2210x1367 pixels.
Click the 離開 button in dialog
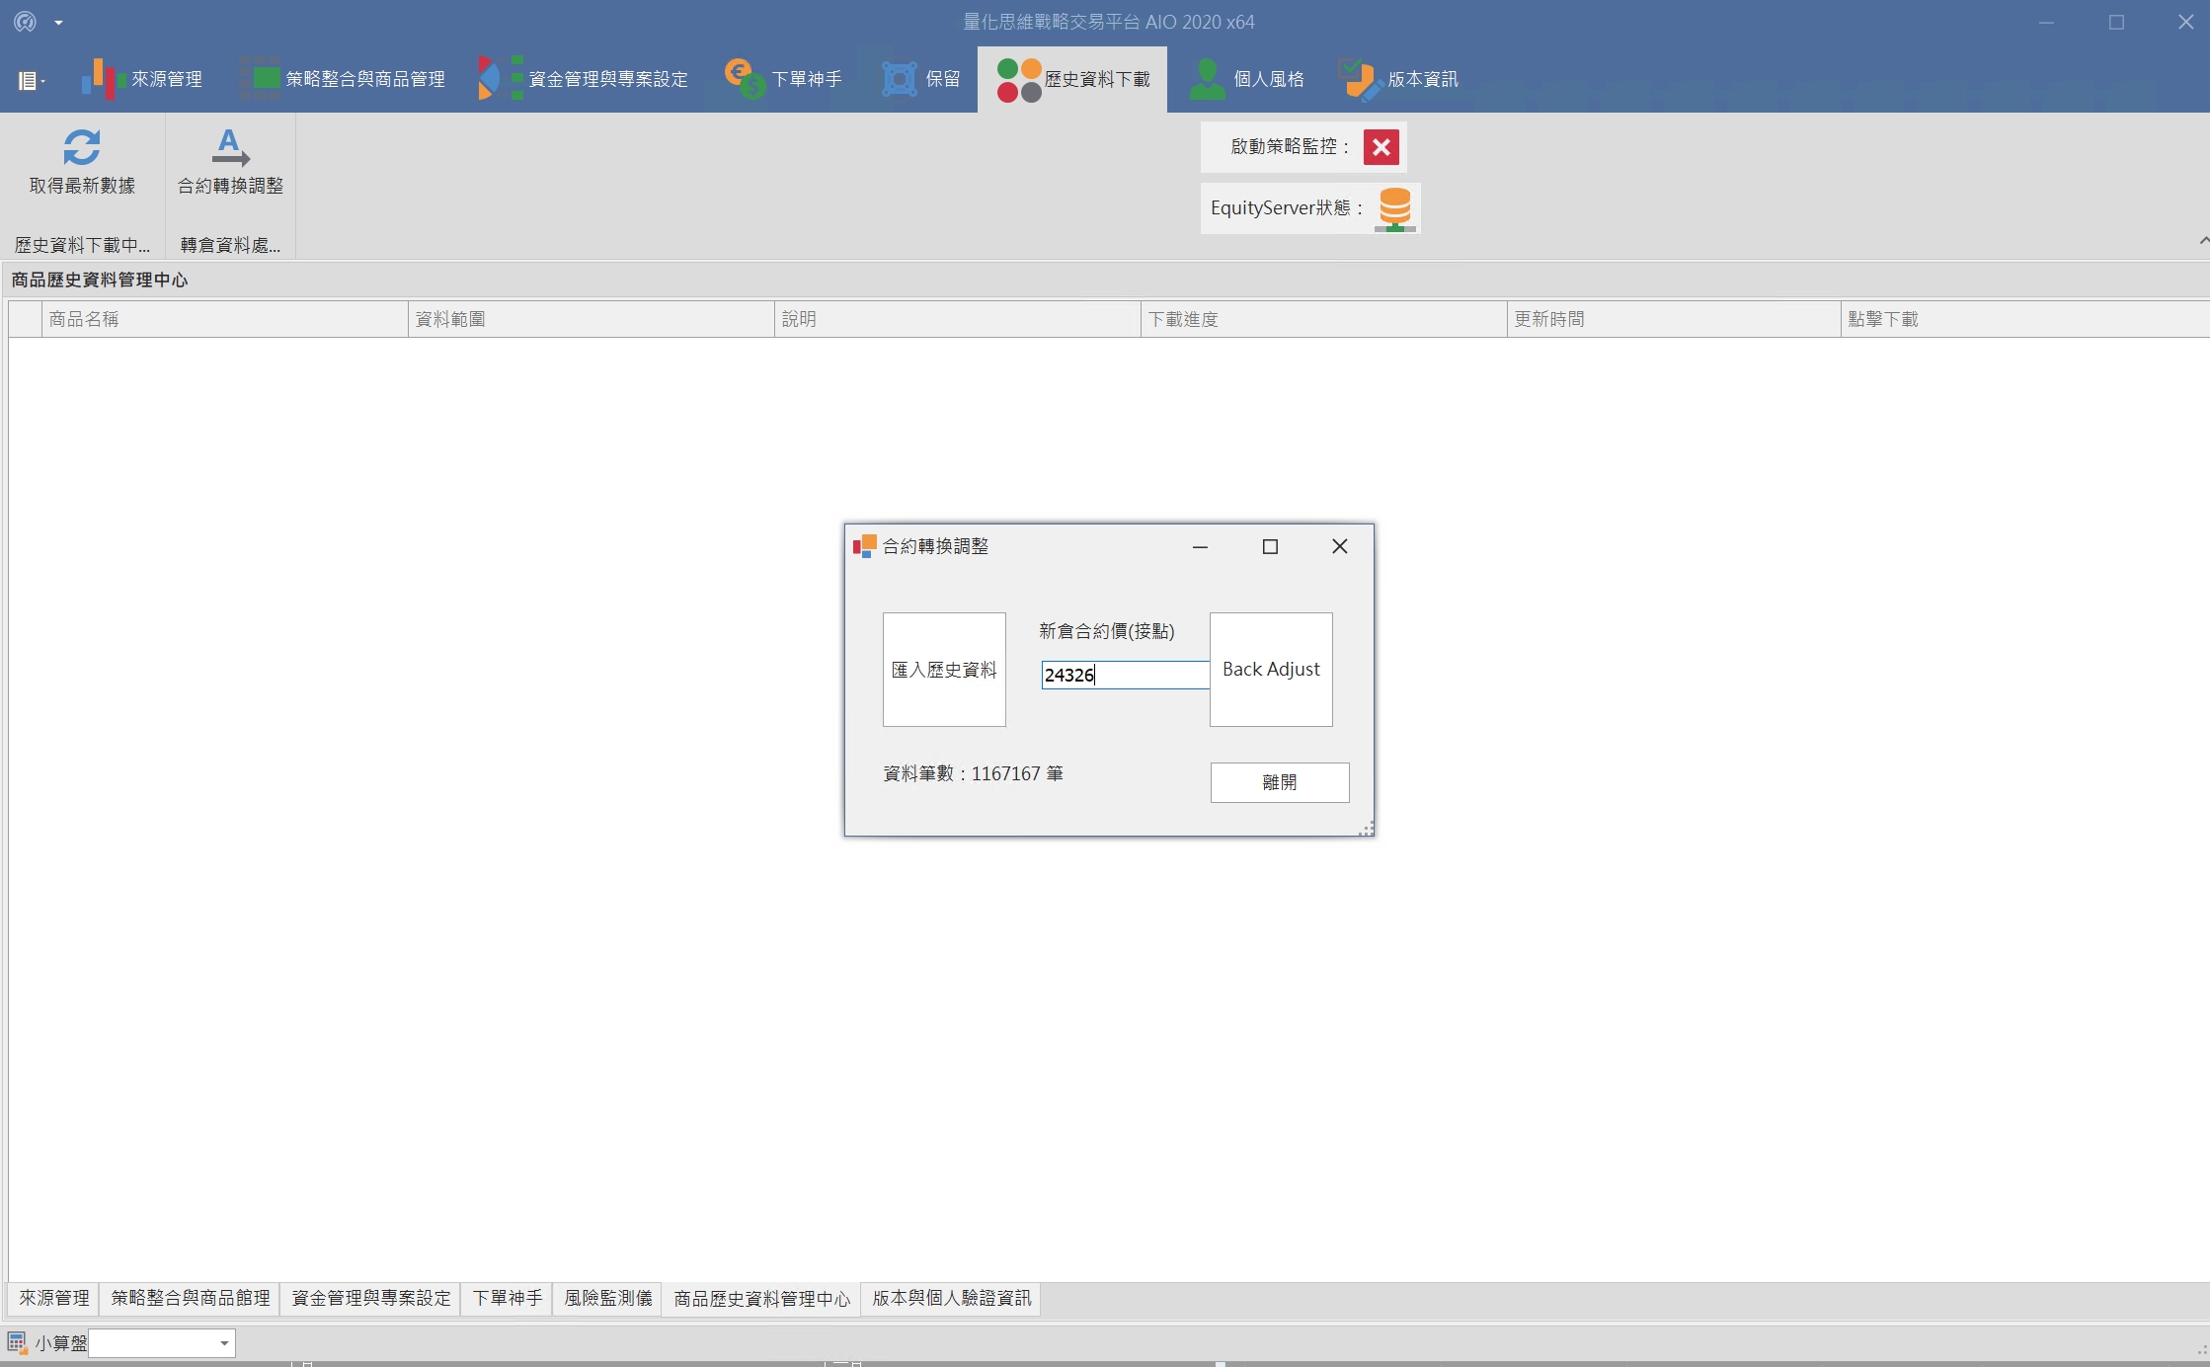pyautogui.click(x=1279, y=782)
